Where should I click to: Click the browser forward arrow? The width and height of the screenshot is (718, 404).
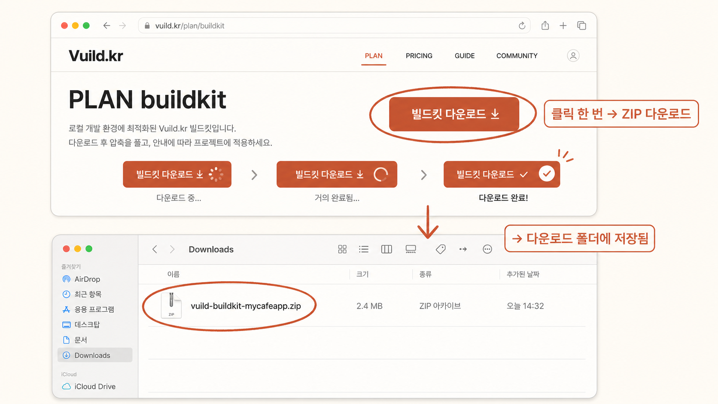pos(123,26)
